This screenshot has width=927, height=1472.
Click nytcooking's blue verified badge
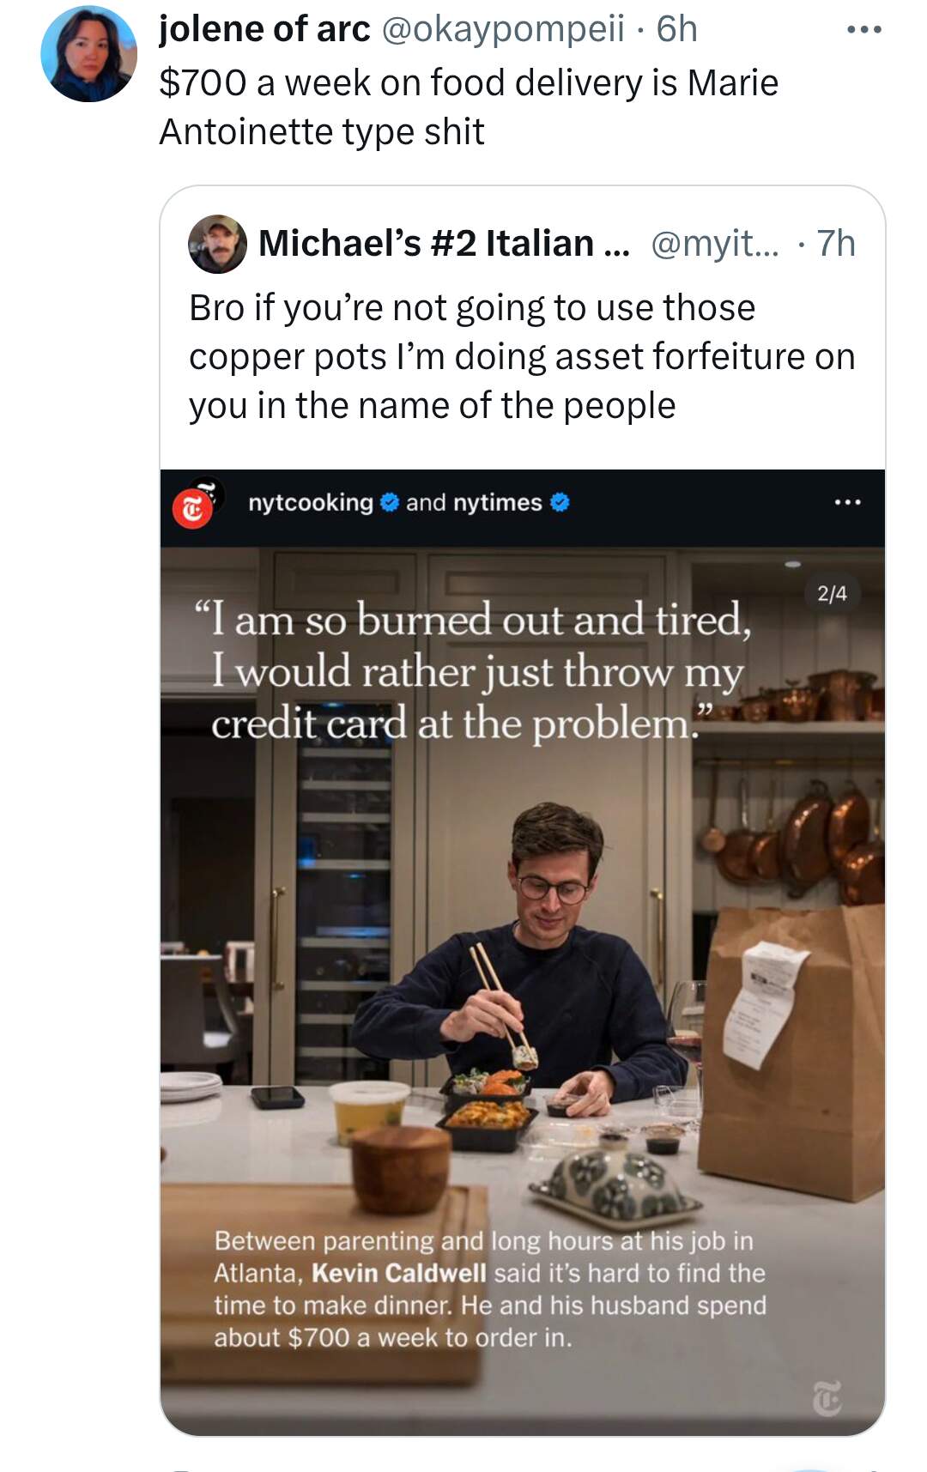[x=389, y=502]
